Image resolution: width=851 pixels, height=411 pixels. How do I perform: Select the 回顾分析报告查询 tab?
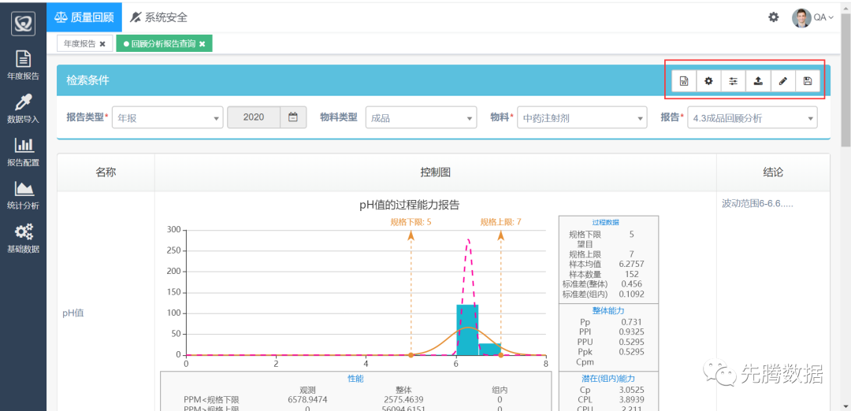pyautogui.click(x=163, y=44)
